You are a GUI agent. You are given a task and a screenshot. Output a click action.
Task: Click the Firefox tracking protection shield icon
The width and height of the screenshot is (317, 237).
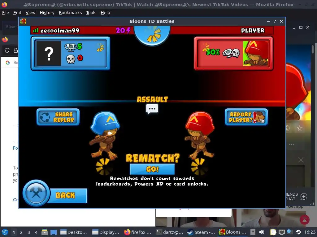(7, 50)
